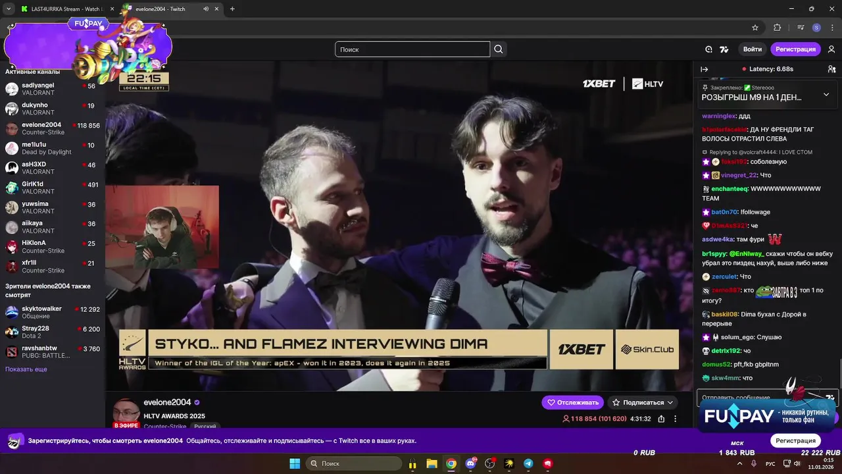The height and width of the screenshot is (474, 842).
Task: Open GirlK1d channel in sidebar
Action: [x=51, y=188]
